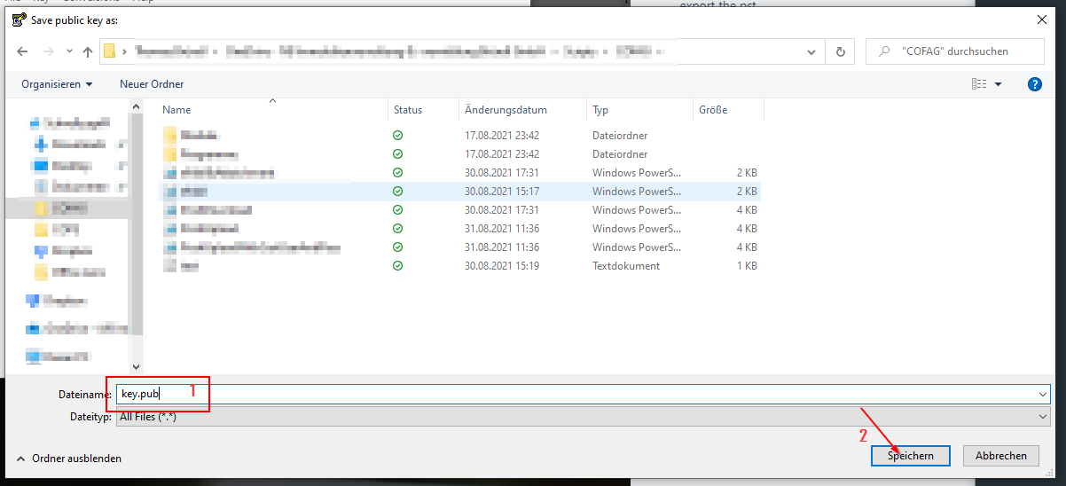Select folder dated 17.08.2021 23:42 first row

[459, 136]
